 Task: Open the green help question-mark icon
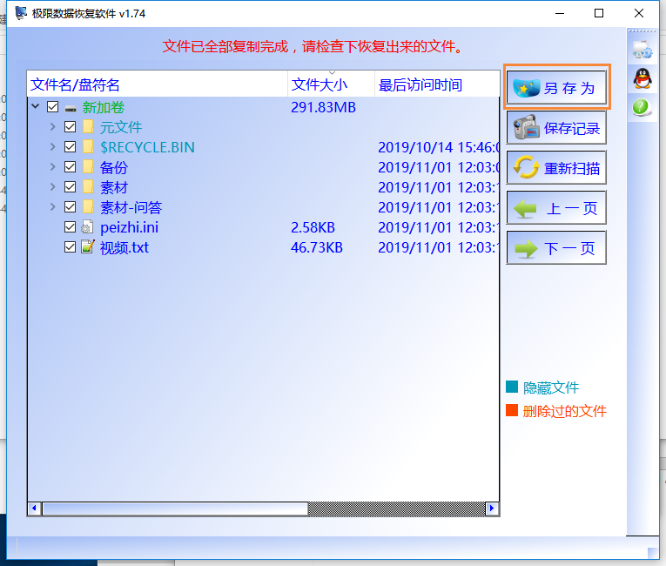pos(641,107)
